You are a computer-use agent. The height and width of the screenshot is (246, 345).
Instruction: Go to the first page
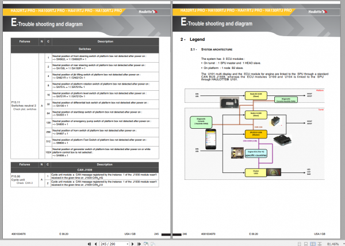tap(89, 244)
